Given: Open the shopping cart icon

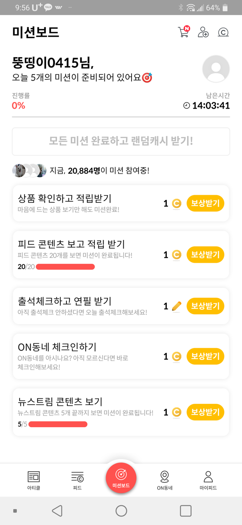Looking at the screenshot, I should point(183,32).
